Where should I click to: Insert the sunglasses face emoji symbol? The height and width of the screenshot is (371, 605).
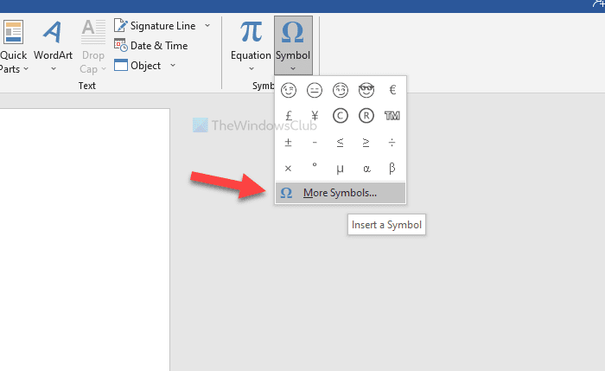click(x=366, y=90)
